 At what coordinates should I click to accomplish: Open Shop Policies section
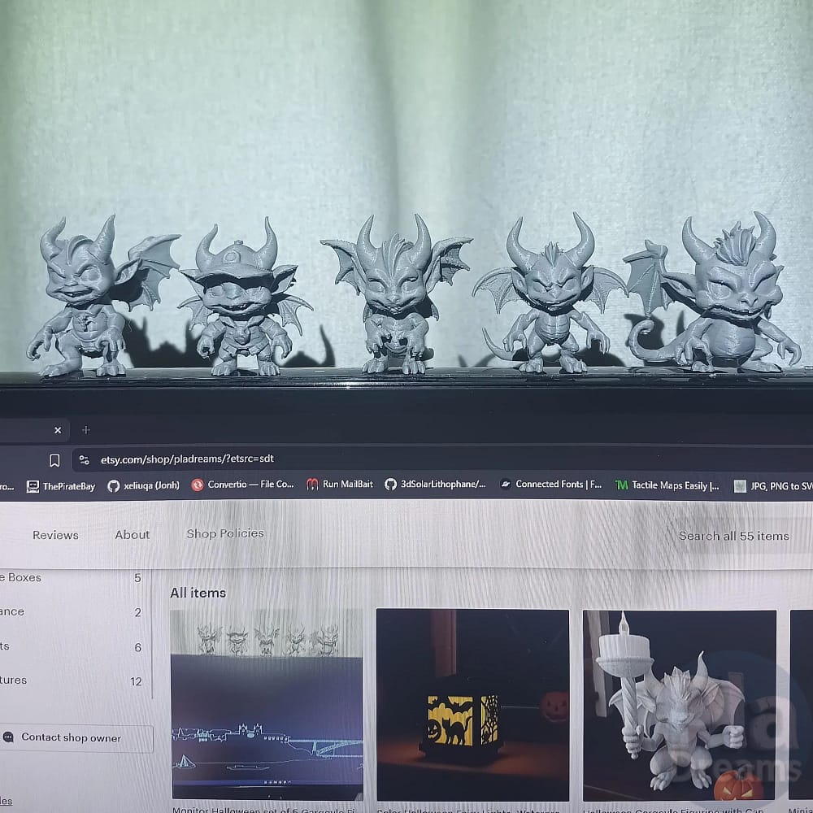(225, 533)
